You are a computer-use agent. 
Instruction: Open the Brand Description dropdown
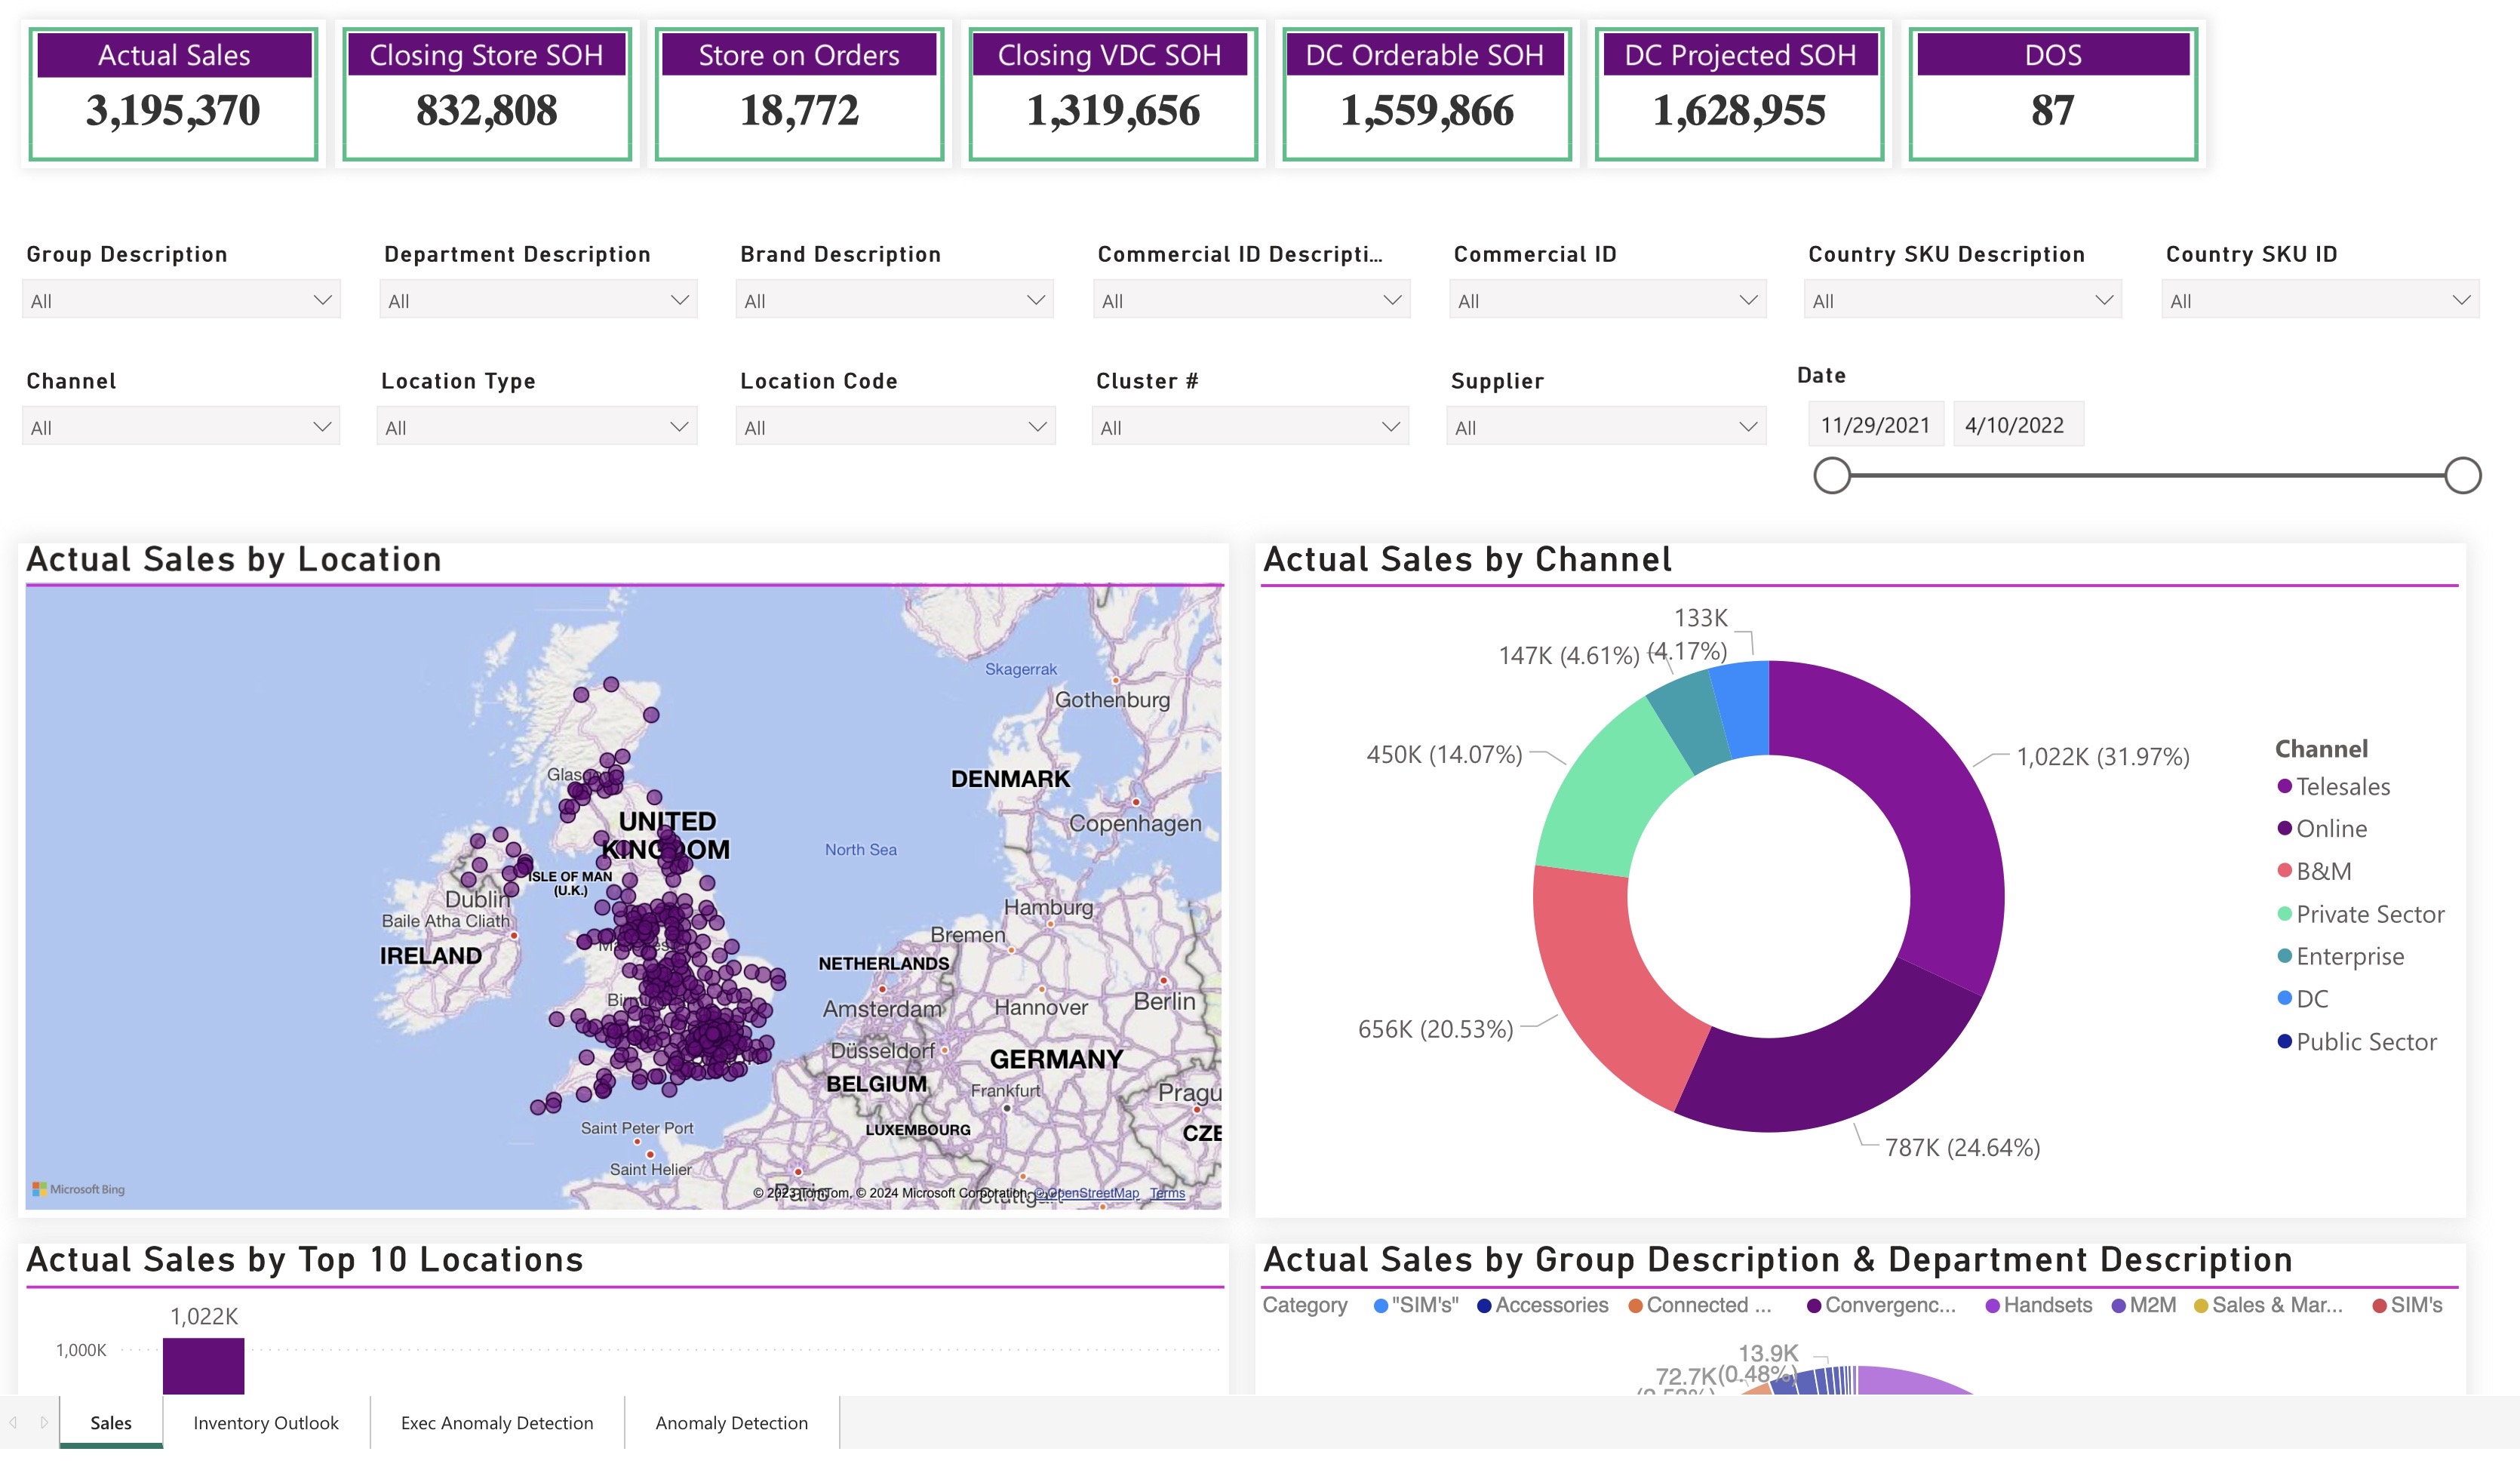pyautogui.click(x=894, y=300)
